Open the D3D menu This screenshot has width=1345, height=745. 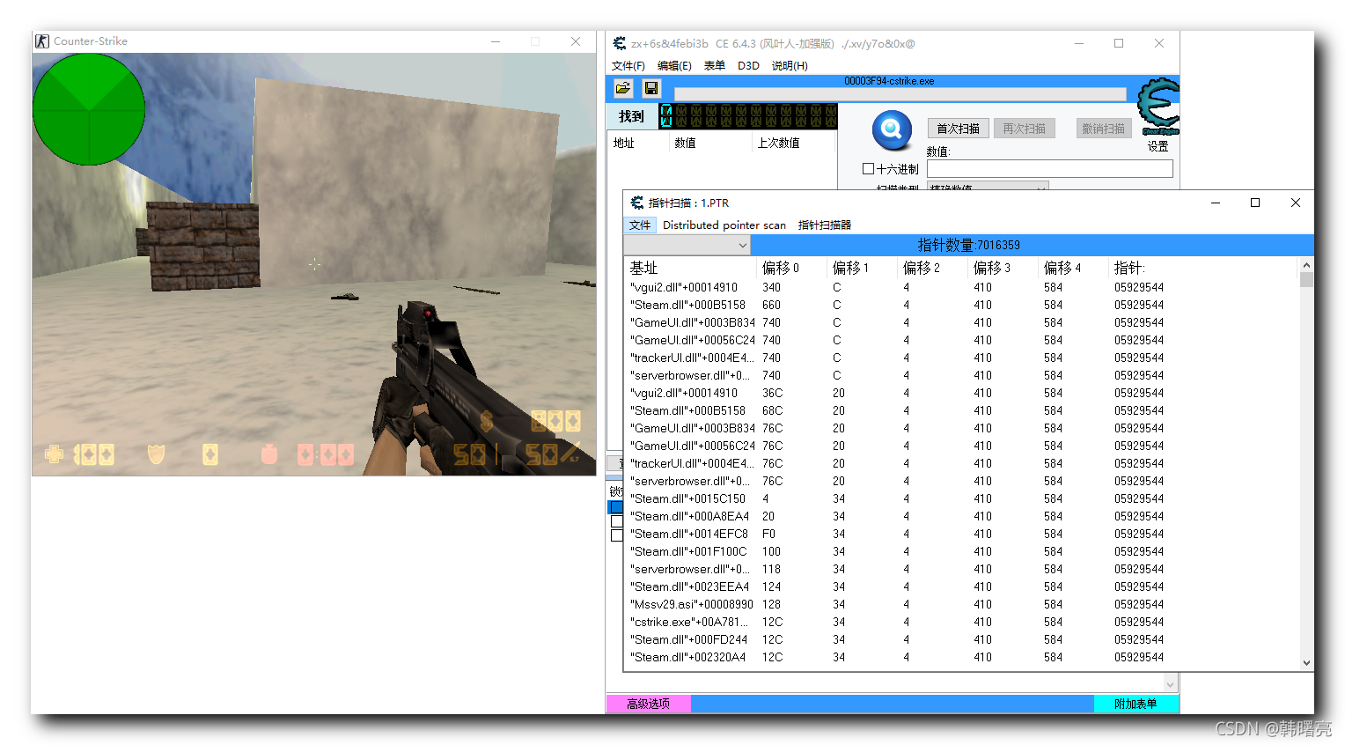pos(748,66)
